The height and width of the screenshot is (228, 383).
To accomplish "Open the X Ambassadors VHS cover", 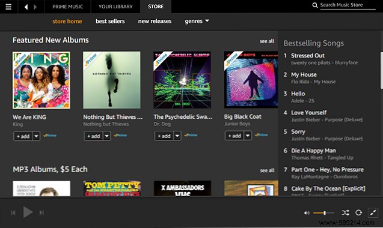I will [182, 188].
